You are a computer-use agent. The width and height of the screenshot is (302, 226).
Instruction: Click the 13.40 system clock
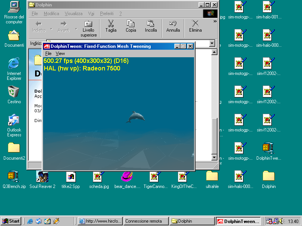click(293, 221)
